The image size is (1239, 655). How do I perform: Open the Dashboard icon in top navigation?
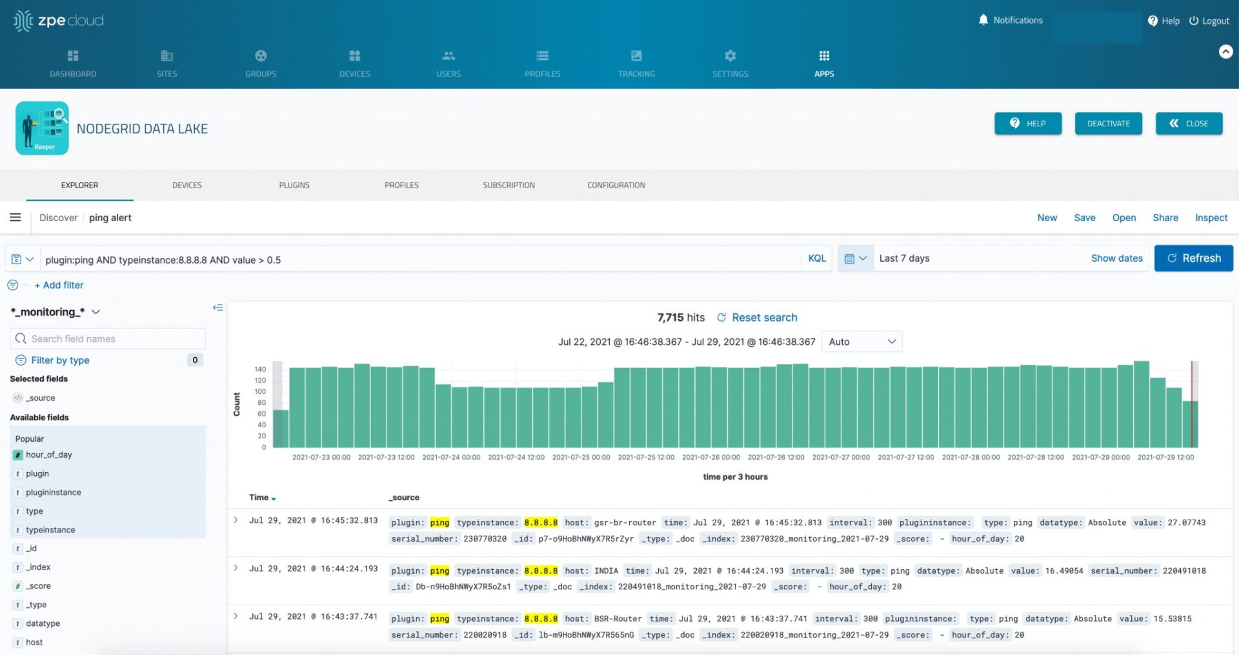[73, 56]
